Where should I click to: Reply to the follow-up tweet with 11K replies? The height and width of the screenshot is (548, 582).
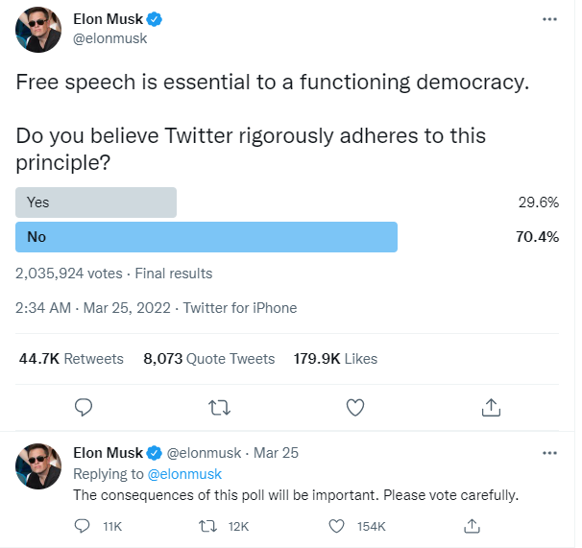[x=84, y=526]
